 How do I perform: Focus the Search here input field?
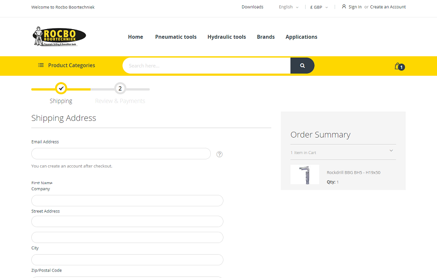coord(207,66)
